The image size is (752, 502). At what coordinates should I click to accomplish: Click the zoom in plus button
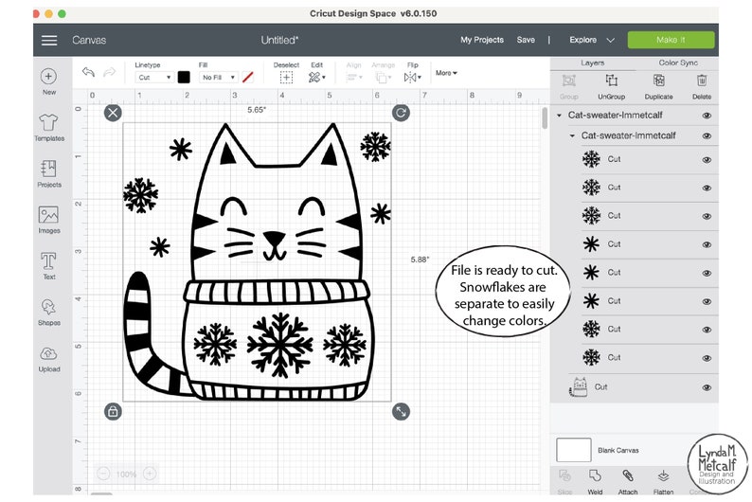coord(150,474)
